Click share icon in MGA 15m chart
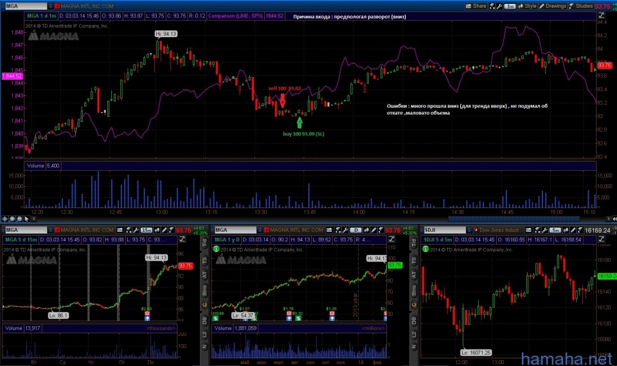The height and width of the screenshot is (366, 617). pyautogui.click(x=120, y=230)
